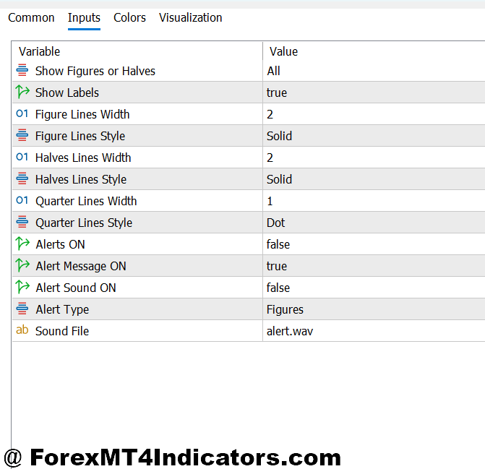Switch to the Colors tab
Viewport: 485px width, 469px height.
point(129,17)
